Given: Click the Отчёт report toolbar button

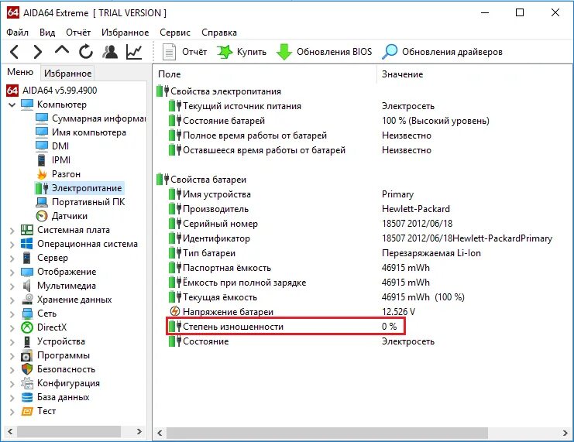Looking at the screenshot, I should point(184,52).
